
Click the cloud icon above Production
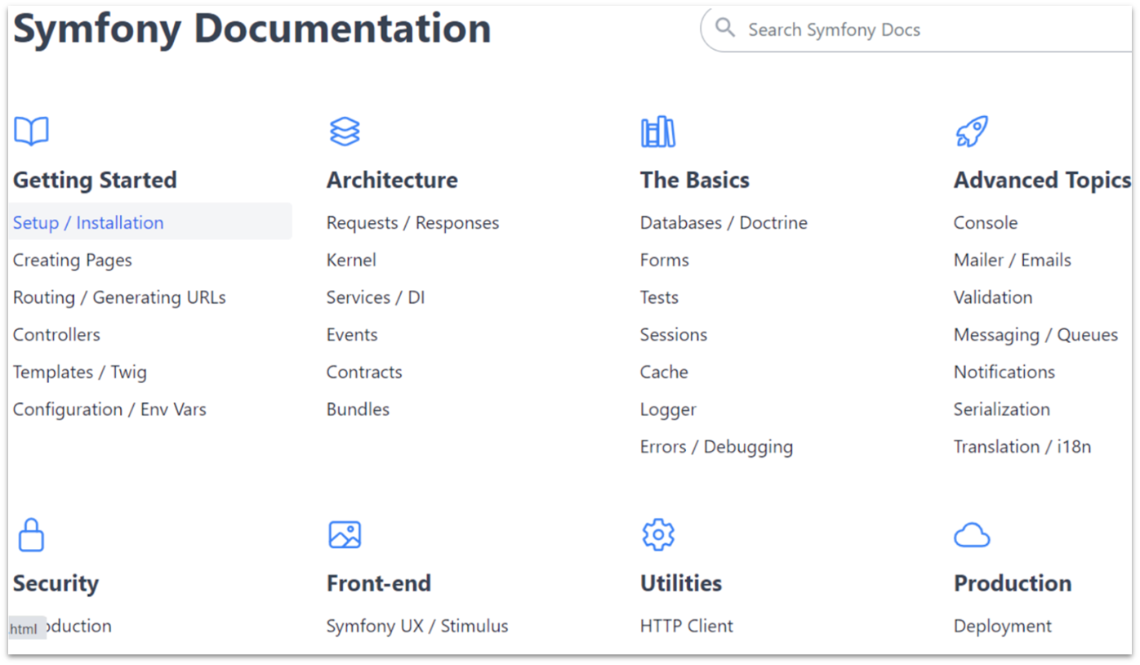(972, 536)
